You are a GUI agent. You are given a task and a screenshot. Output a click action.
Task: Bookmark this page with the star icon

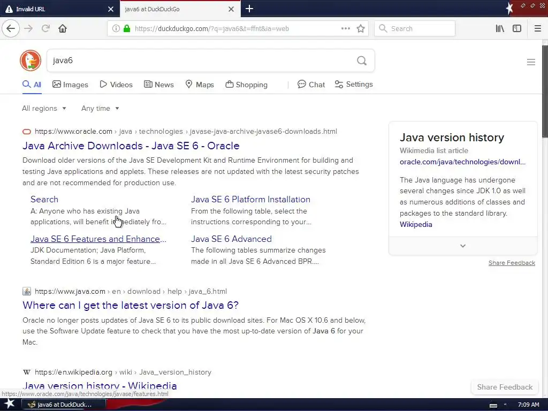click(x=361, y=29)
